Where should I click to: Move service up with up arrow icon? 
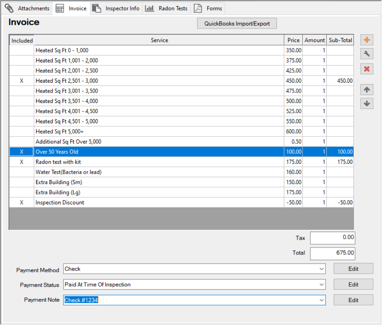click(366, 90)
